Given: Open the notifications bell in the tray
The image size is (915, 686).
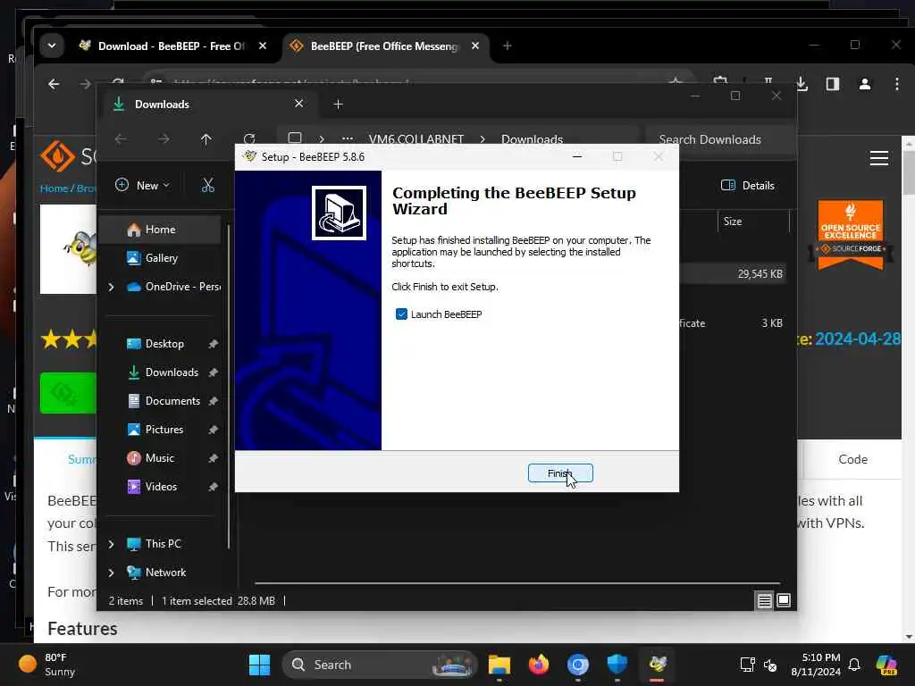Looking at the screenshot, I should [x=854, y=665].
